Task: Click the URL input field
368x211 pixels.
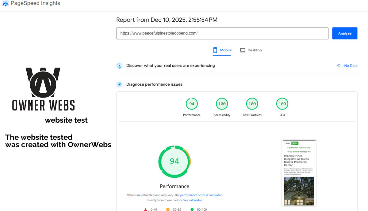Action: (222, 33)
